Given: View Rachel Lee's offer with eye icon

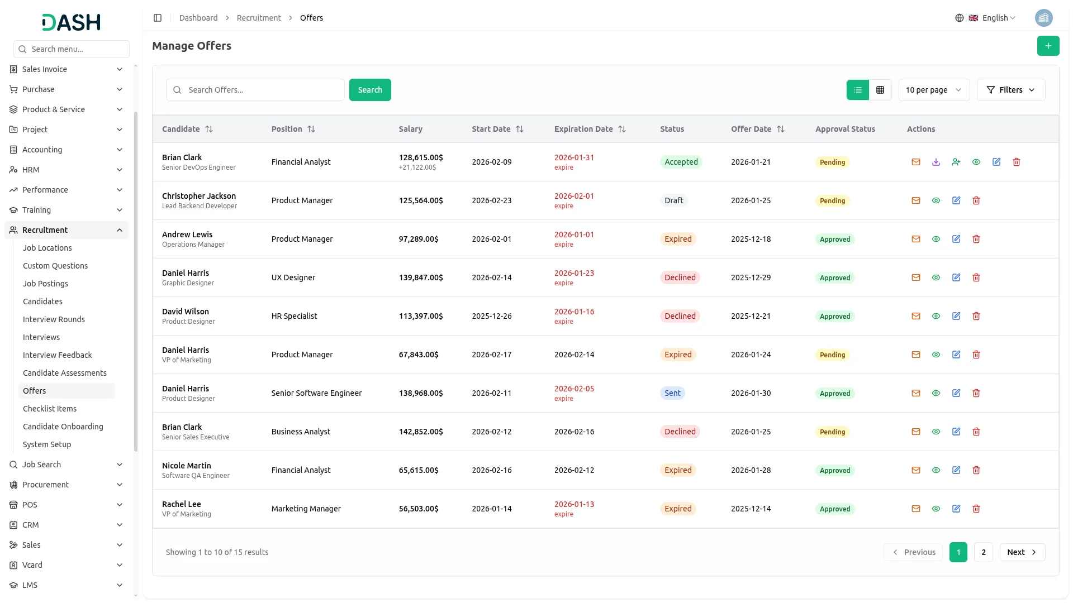Looking at the screenshot, I should (x=936, y=509).
